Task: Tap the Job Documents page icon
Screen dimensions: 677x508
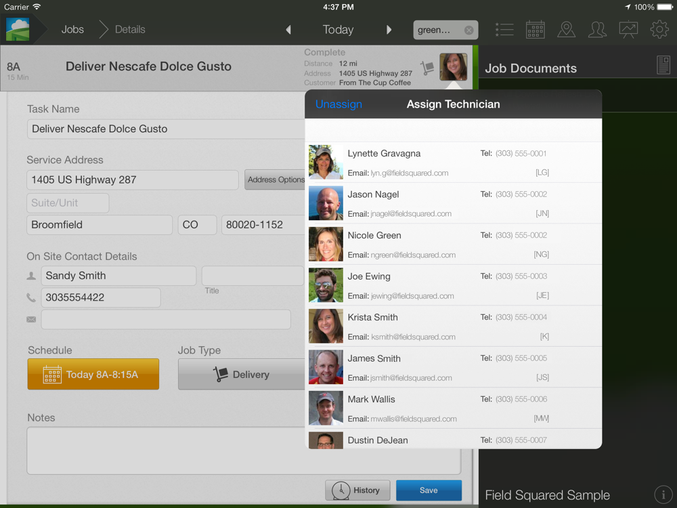Action: [663, 66]
